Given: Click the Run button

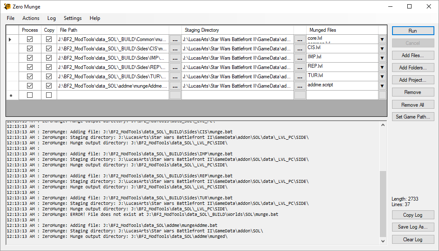Looking at the screenshot, I should tap(413, 31).
